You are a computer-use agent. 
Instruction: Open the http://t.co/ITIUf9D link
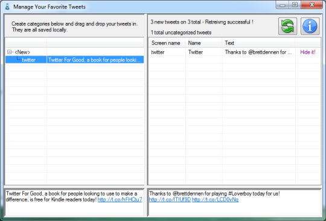coord(170,200)
